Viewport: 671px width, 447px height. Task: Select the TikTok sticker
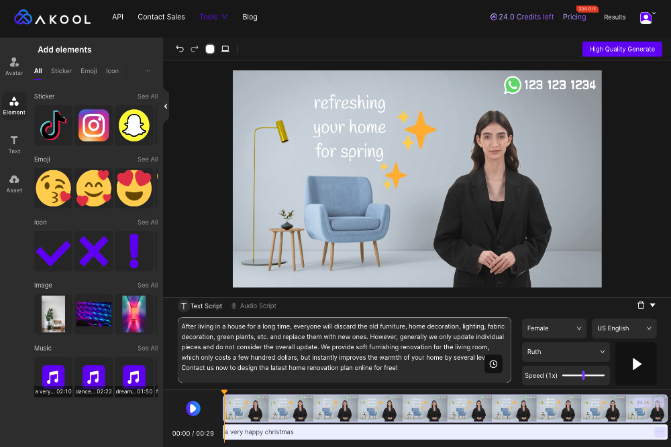53,125
